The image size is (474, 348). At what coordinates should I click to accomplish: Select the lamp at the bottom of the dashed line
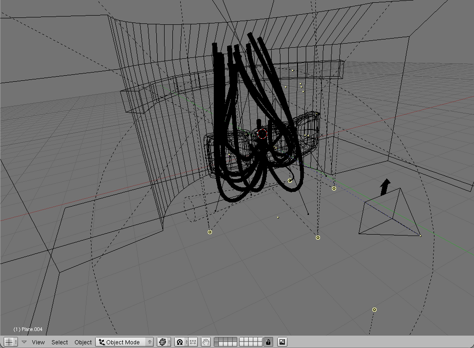[x=374, y=310]
